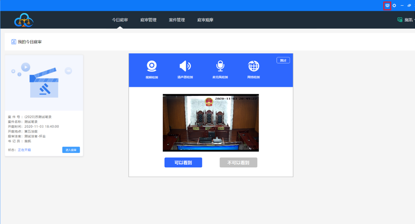Click the device detection icon highlighted in red
415x224 pixels.
[x=387, y=6]
